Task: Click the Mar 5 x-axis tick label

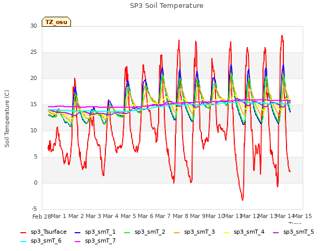Action: point(128,216)
